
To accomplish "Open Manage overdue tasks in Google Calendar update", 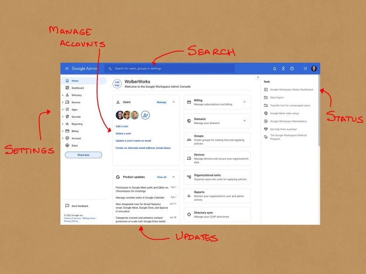I will coord(140,198).
